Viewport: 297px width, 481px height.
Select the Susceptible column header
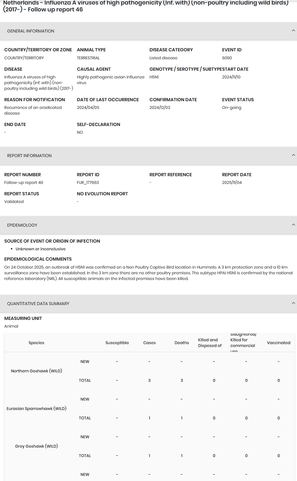coord(117,343)
